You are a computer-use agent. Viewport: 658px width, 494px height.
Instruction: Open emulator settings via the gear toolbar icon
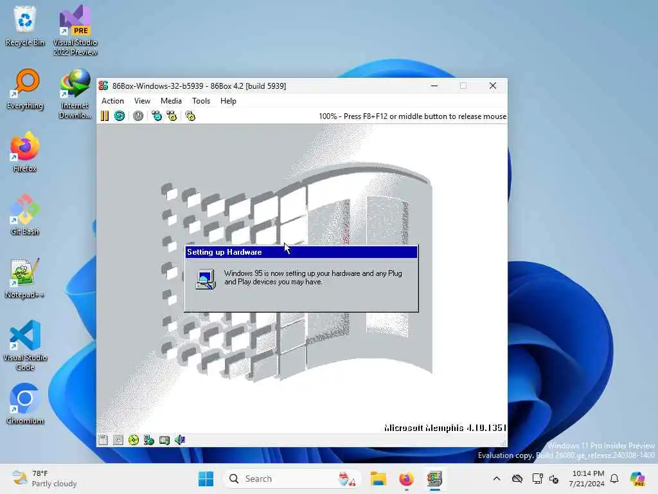click(190, 116)
